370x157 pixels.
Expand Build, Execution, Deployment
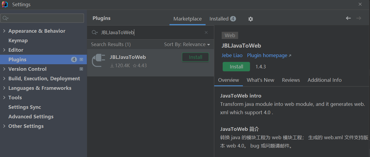(x=4, y=78)
